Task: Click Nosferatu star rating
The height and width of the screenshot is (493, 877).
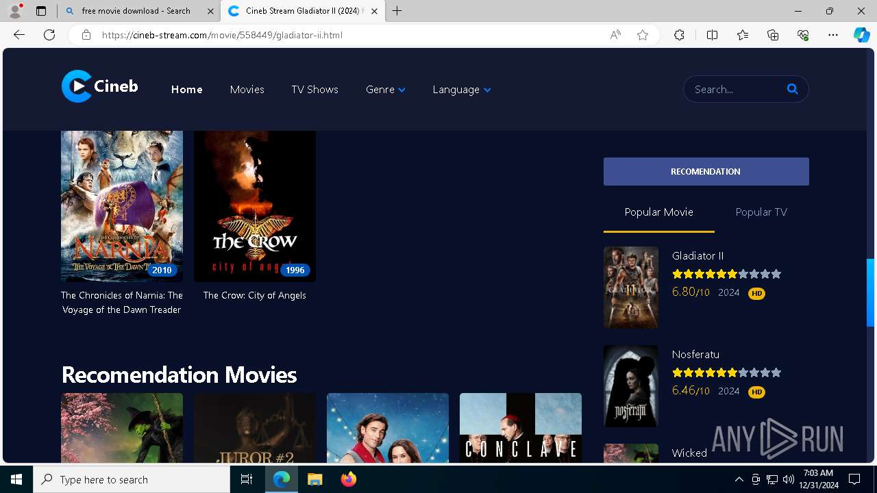Action: [726, 372]
